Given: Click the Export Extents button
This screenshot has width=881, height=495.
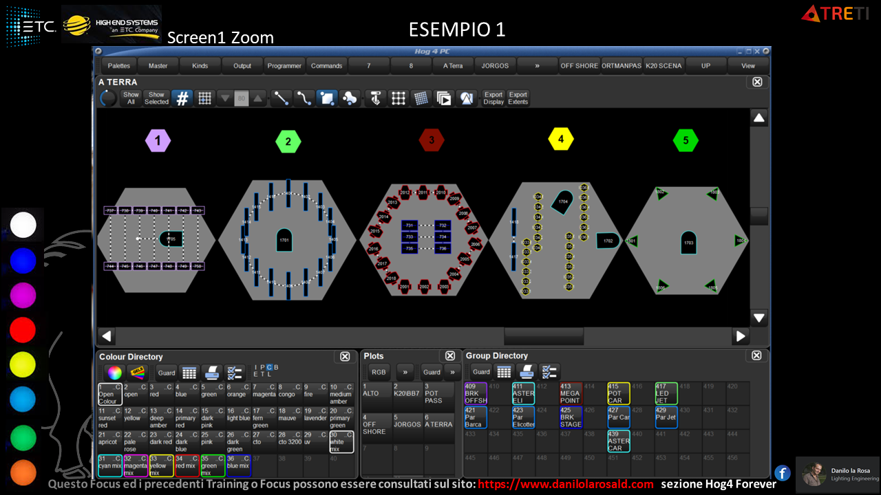Looking at the screenshot, I should pyautogui.click(x=518, y=98).
